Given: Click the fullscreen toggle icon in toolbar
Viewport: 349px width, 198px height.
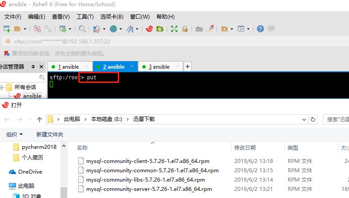Looking at the screenshot, I should (174, 29).
